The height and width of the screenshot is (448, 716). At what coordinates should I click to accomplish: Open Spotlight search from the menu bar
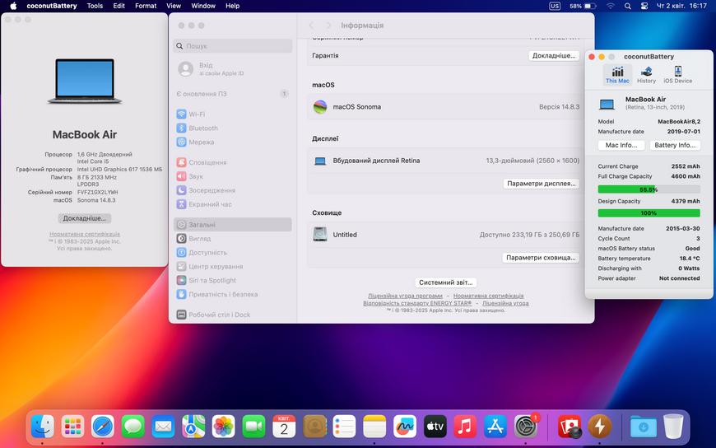(628, 6)
